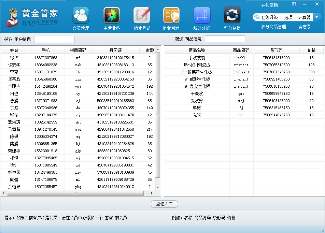Click 在线升级 online upgrade

269,17
